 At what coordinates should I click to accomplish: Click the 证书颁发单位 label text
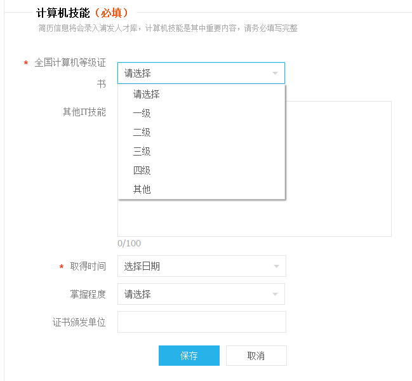pyautogui.click(x=79, y=322)
